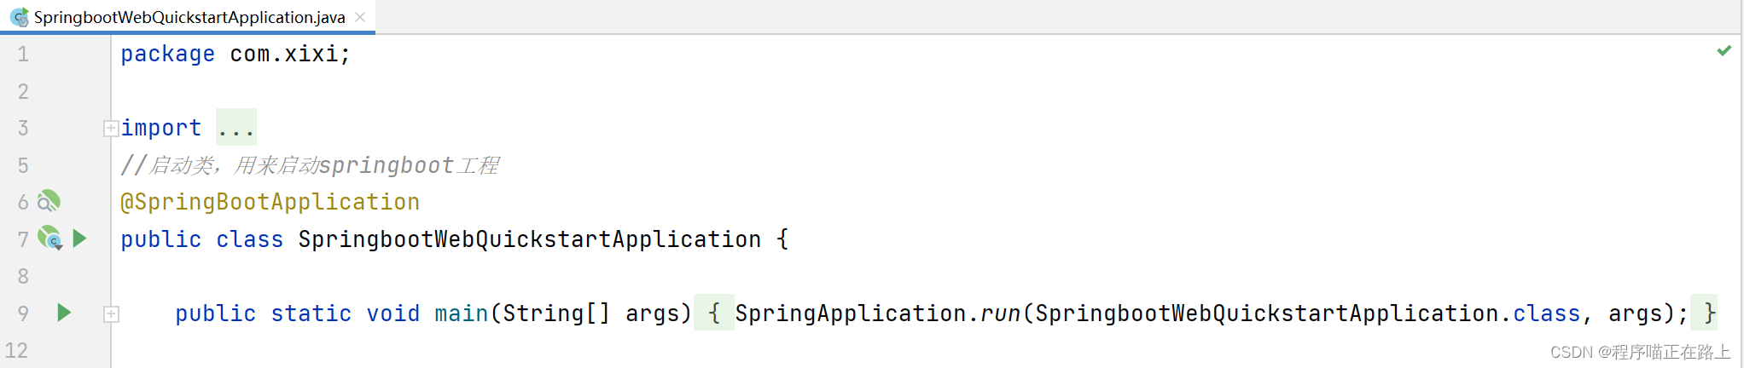The image size is (1744, 368).
Task: Click the folded closing brace ending line 9
Action: pyautogui.click(x=1710, y=313)
